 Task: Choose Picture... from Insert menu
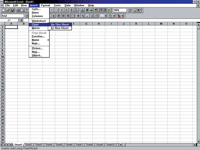point(39,48)
